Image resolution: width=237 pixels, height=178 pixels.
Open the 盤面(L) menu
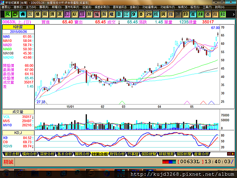click(x=6, y=7)
